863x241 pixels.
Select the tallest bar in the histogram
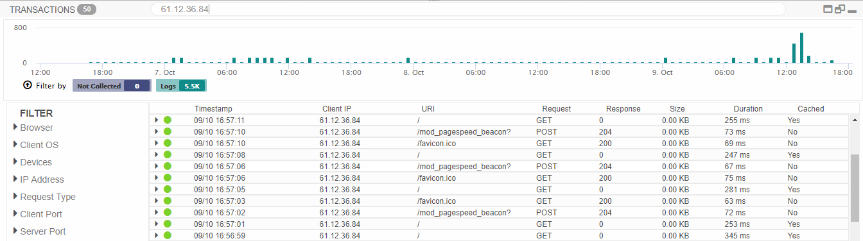pyautogui.click(x=802, y=48)
